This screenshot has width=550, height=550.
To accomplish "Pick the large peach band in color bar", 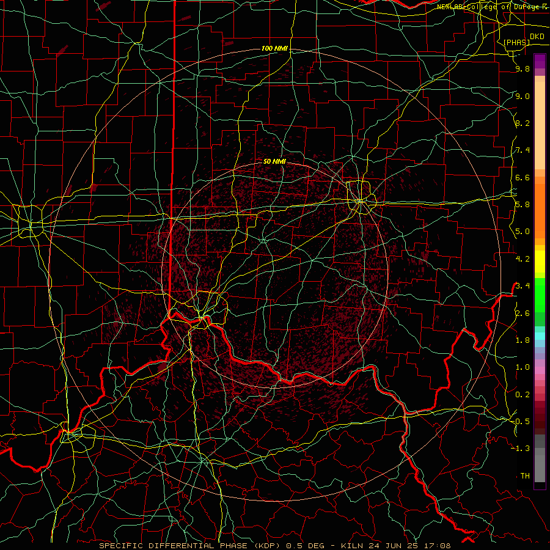I will [x=540, y=126].
